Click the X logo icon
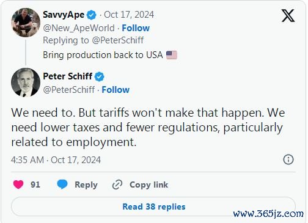 [x=288, y=15]
